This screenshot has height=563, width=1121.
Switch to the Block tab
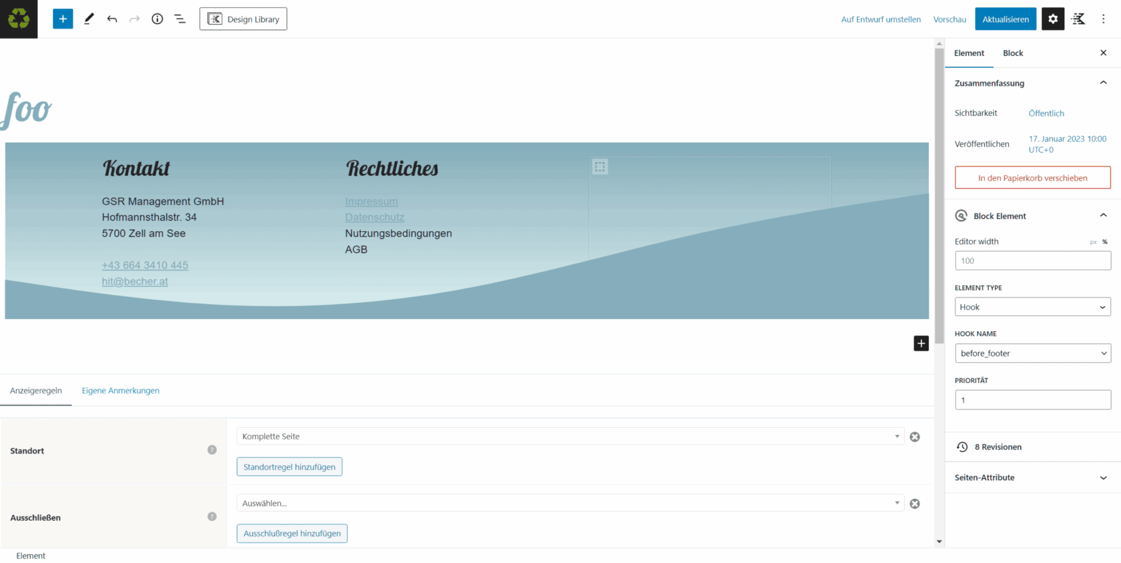(x=1012, y=53)
